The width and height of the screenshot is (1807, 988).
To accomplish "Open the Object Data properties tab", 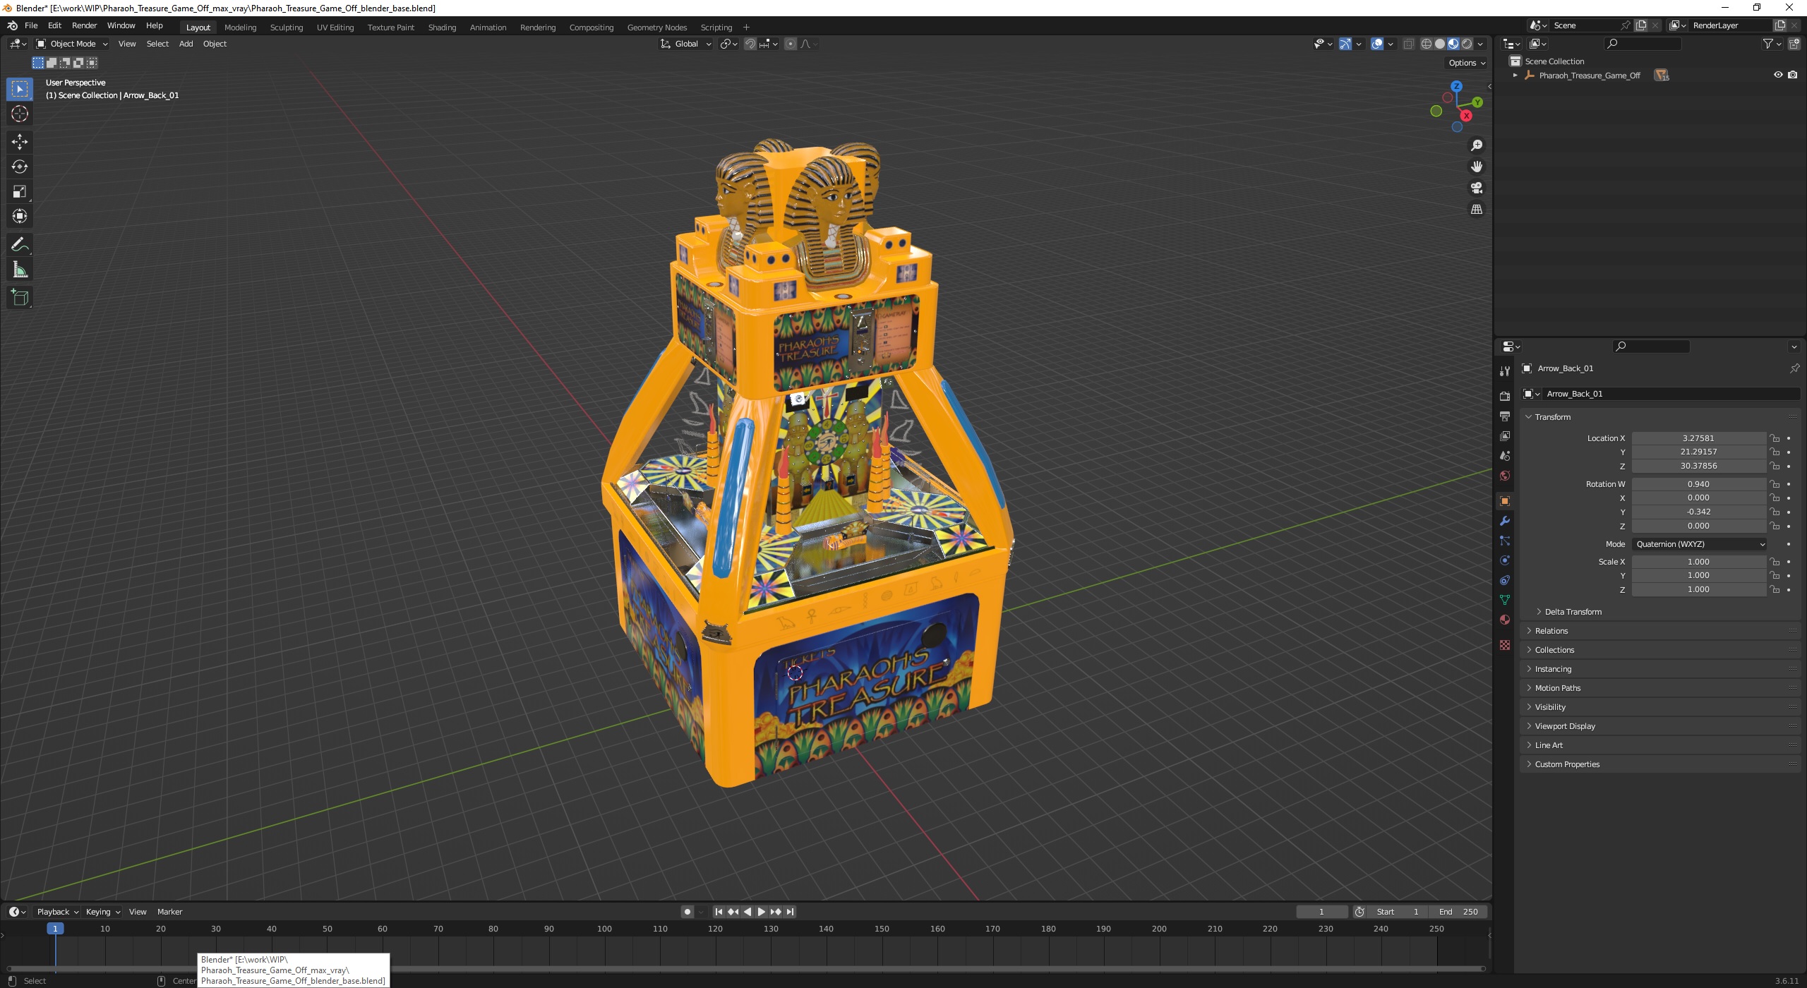I will click(x=1504, y=600).
